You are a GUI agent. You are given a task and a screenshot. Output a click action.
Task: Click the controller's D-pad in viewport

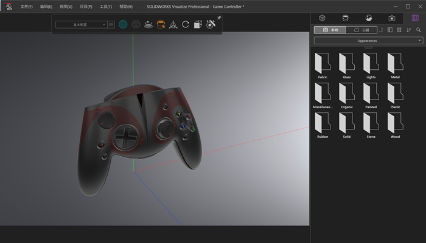[126, 137]
